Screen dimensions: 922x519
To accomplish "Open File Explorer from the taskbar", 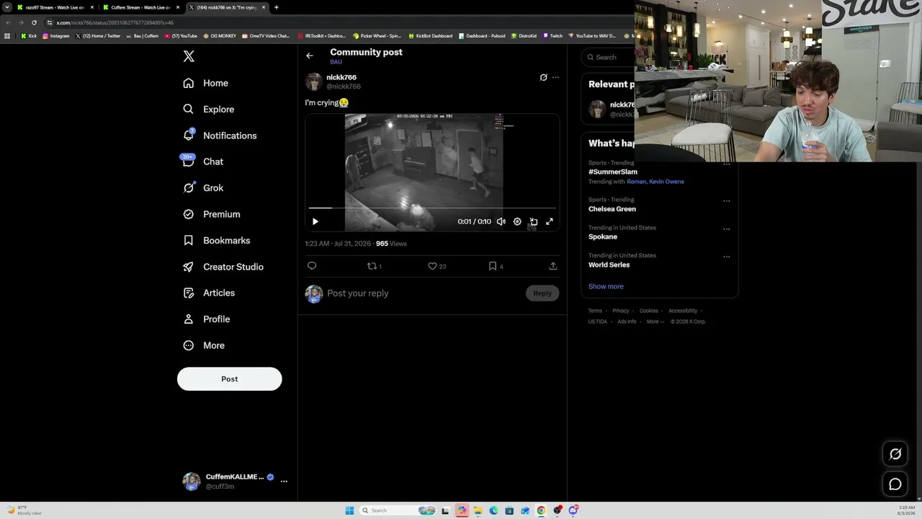I will [x=478, y=510].
